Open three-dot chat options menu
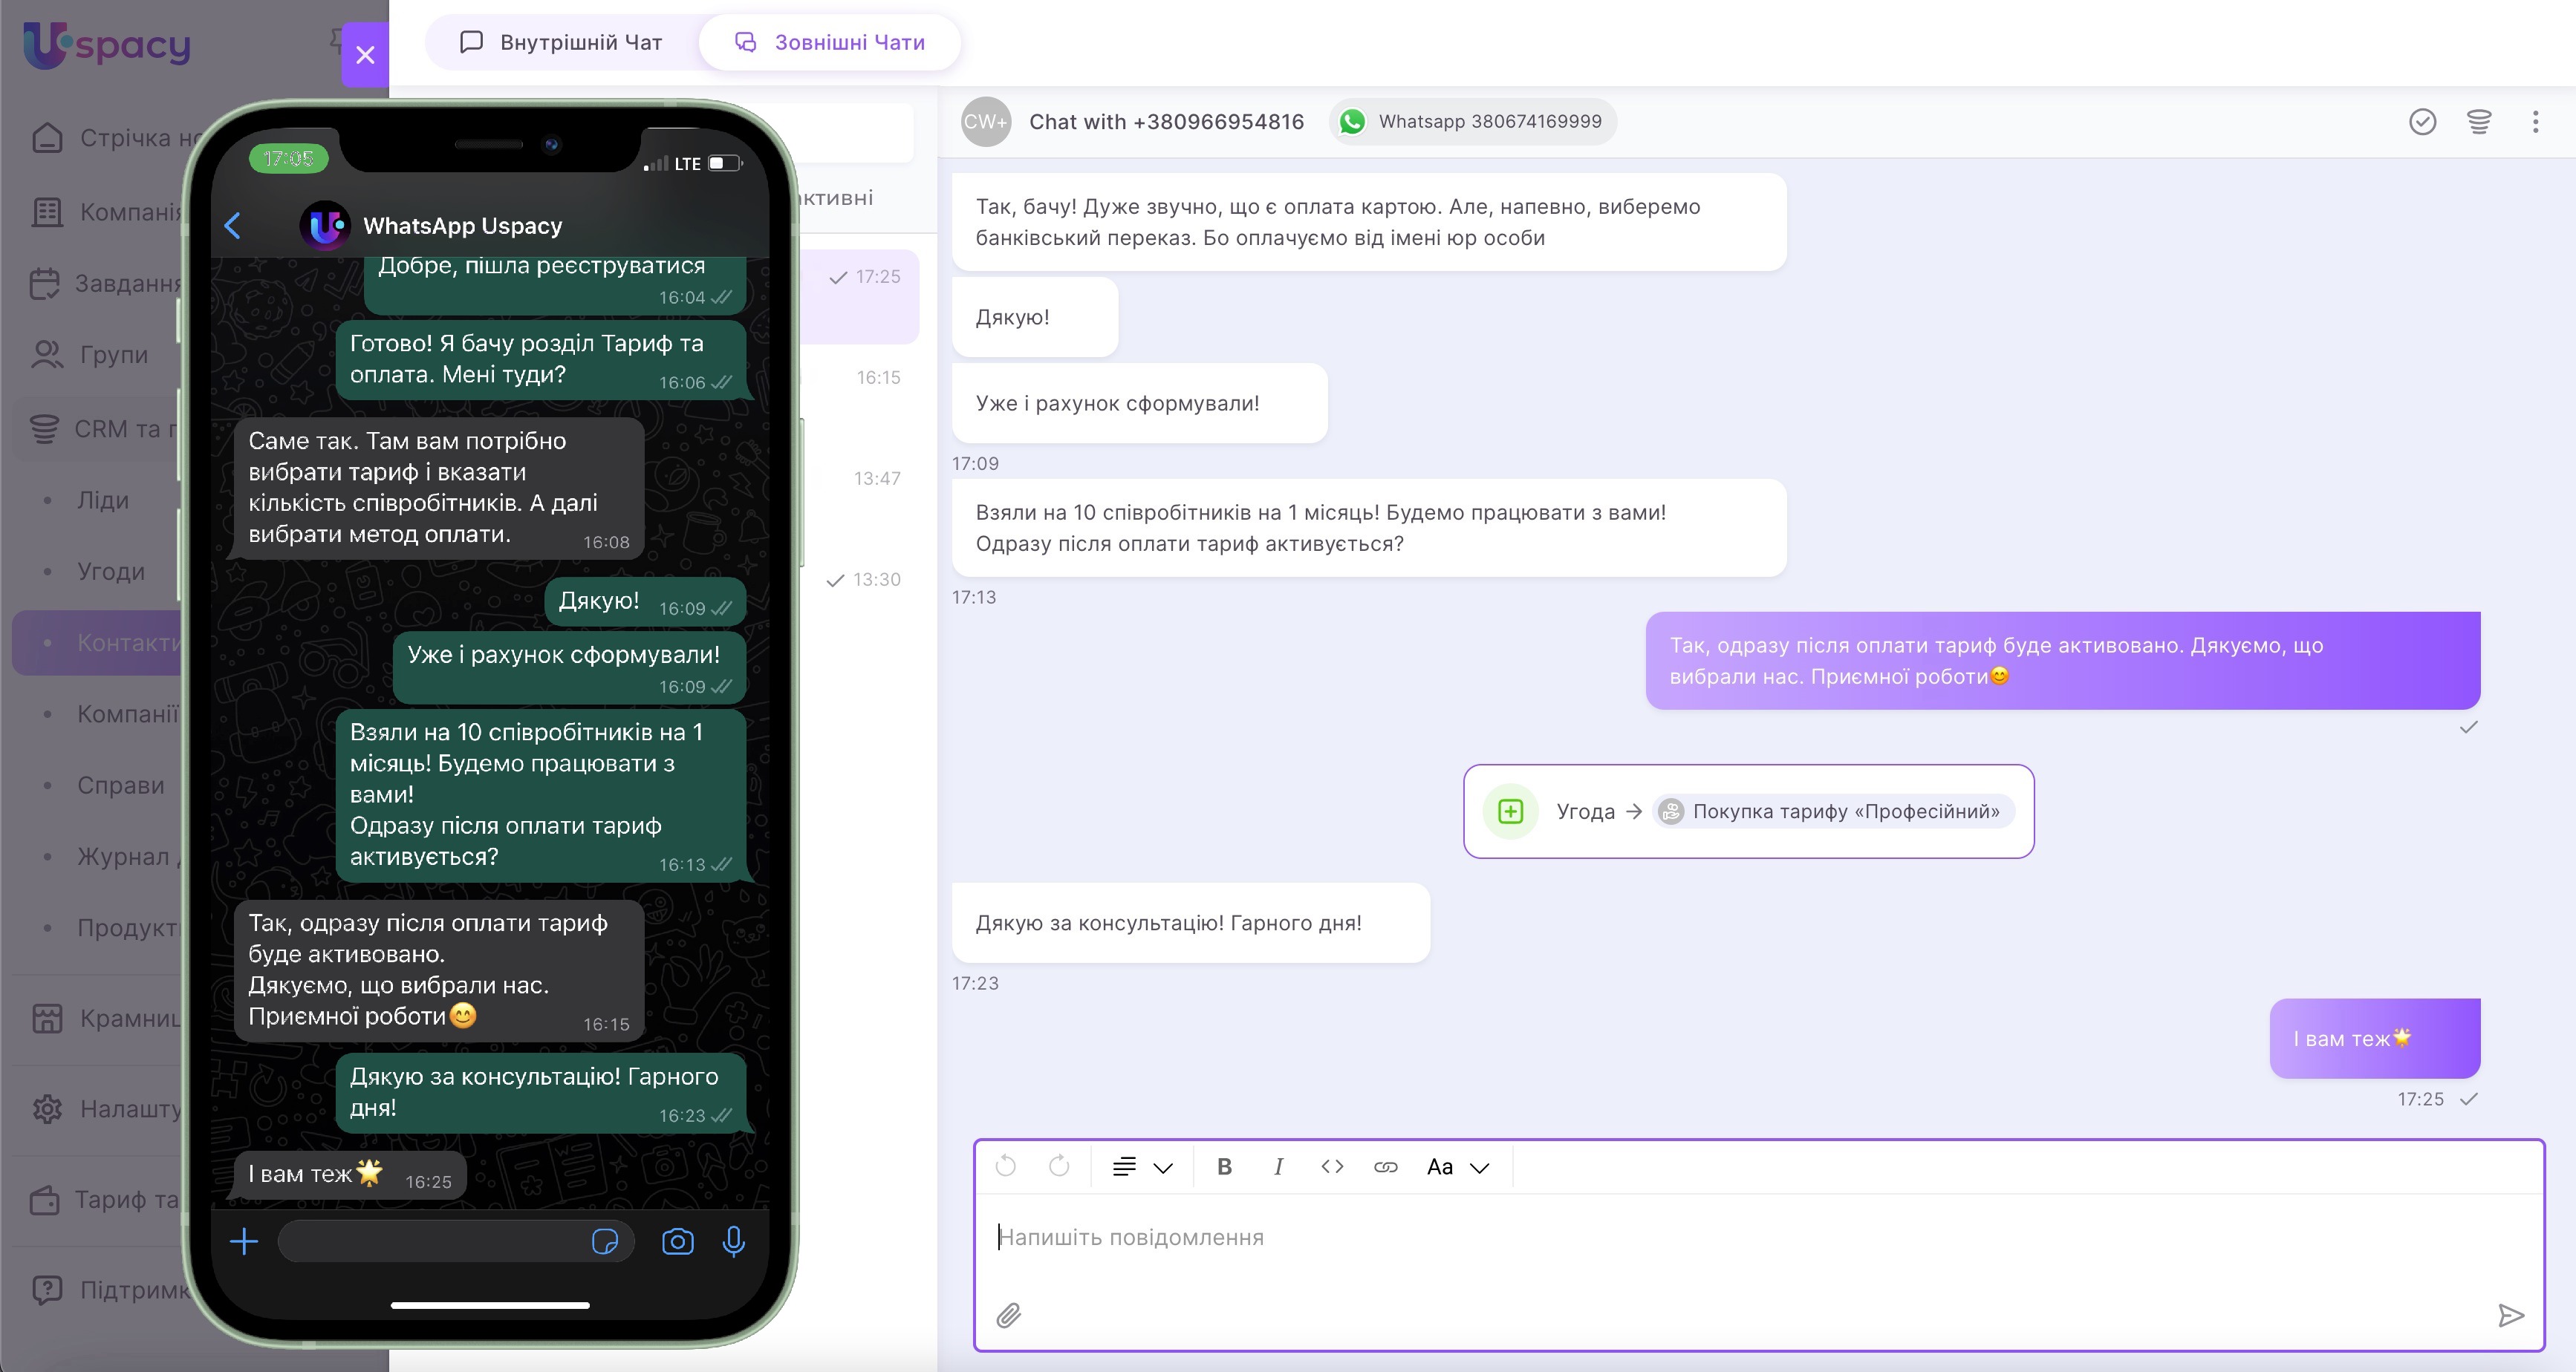The width and height of the screenshot is (2576, 1372). 2535,122
